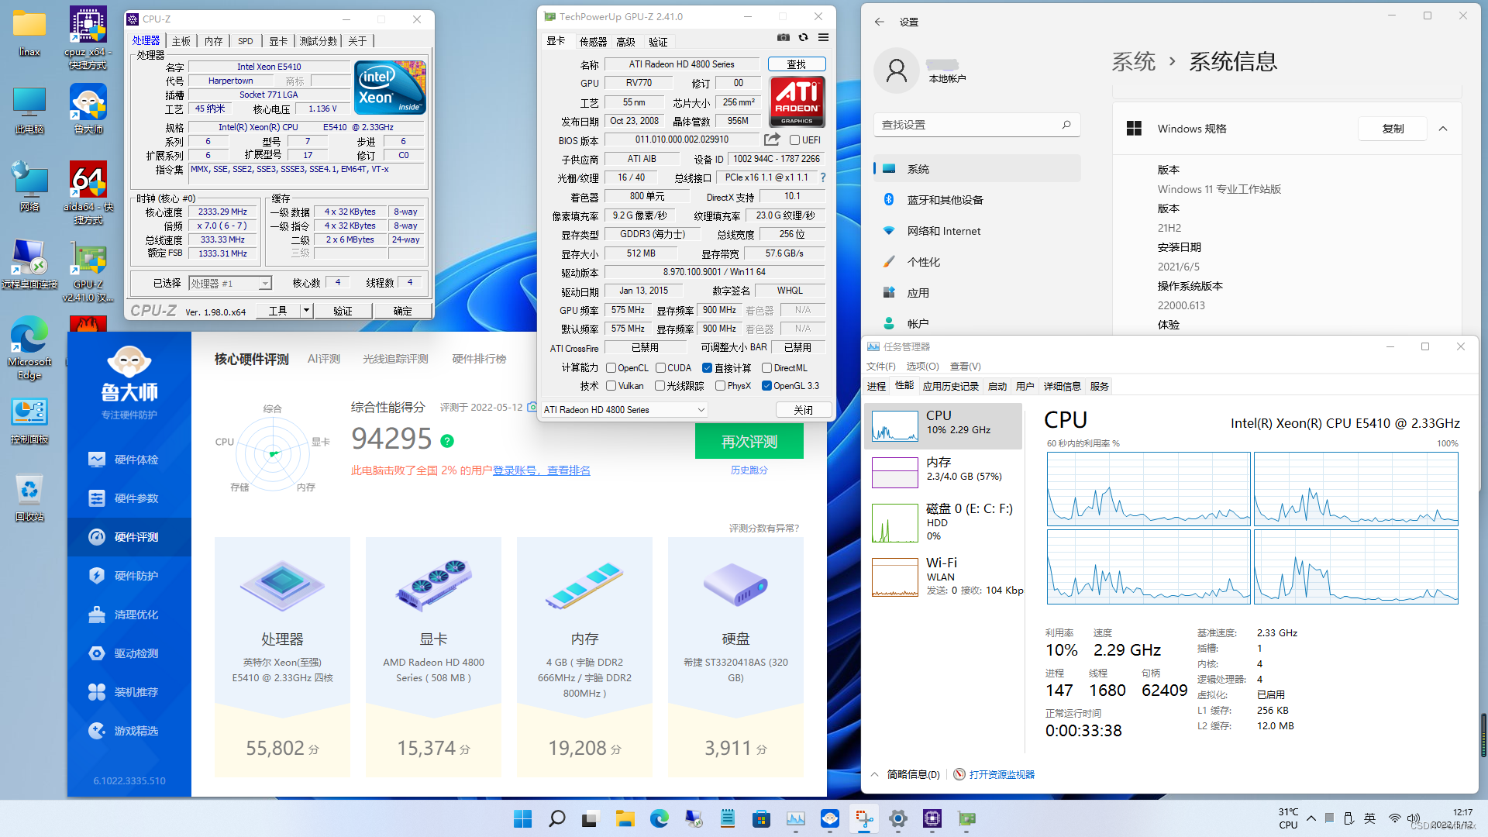
Task: Switch to 传感器 tab in GPU-Z
Action: [x=593, y=42]
